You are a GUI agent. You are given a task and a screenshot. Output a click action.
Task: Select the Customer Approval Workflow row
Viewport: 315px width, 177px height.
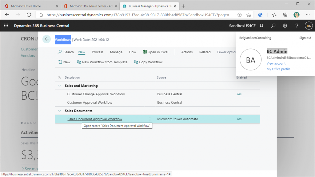coord(157,102)
